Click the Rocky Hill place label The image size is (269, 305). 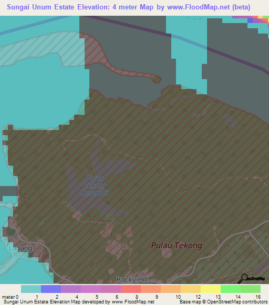pos(132,280)
